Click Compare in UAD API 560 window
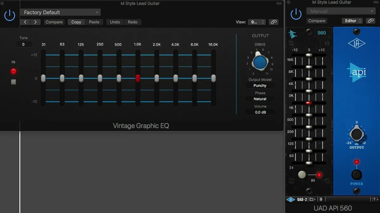The width and height of the screenshot is (380, 213). [317, 21]
